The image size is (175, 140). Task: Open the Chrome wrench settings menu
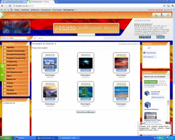[x=173, y=6]
